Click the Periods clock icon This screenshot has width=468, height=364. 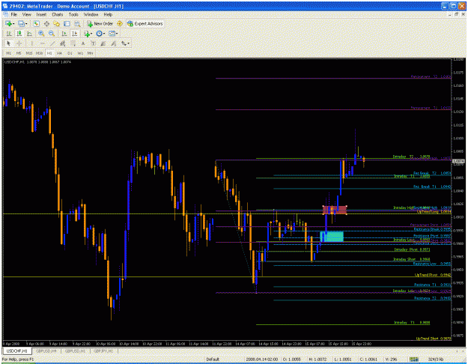(x=99, y=34)
